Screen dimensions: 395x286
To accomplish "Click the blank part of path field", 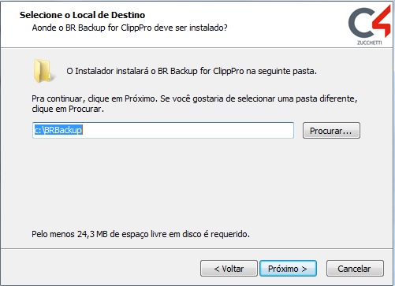I will [x=188, y=130].
